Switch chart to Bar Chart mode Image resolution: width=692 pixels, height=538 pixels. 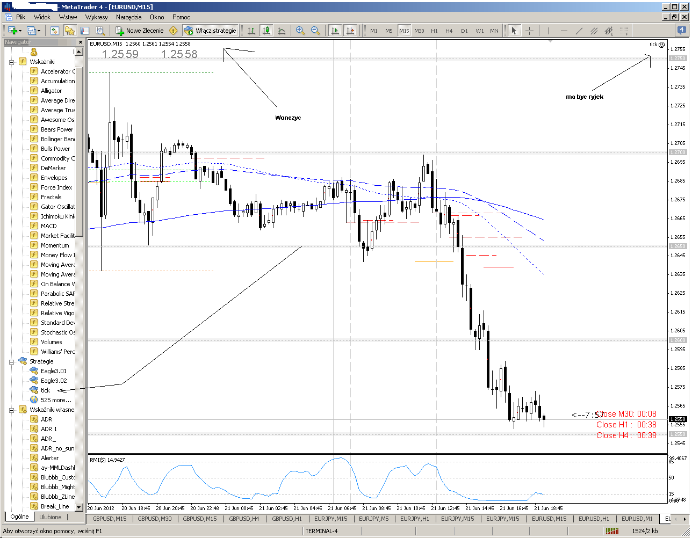(x=251, y=31)
